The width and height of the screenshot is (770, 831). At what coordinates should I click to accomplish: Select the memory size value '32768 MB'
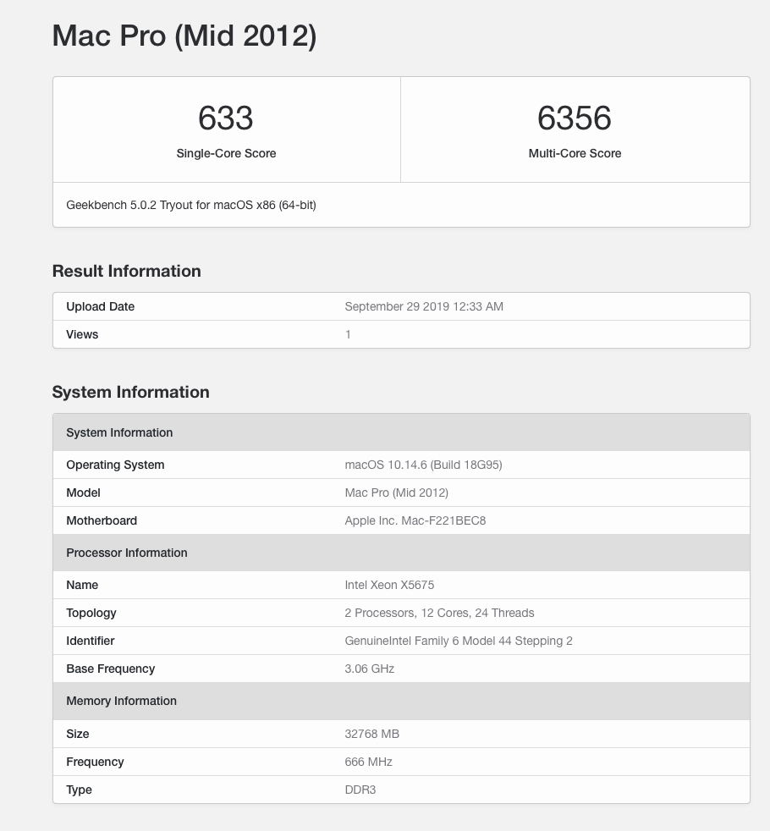(x=372, y=734)
